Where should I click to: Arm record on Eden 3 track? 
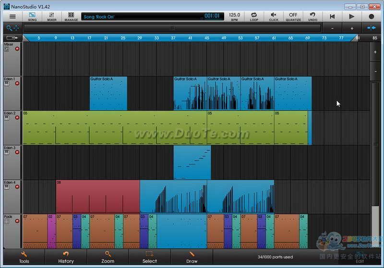point(17,152)
